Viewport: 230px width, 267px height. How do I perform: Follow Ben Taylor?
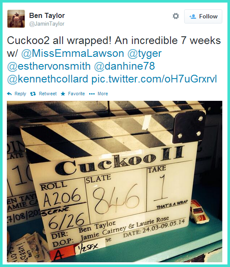(x=203, y=16)
